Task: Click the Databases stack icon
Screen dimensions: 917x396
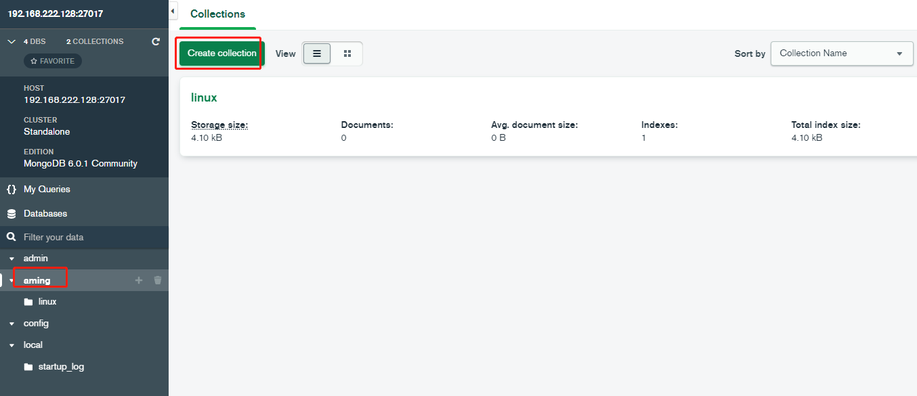Action: (x=11, y=213)
